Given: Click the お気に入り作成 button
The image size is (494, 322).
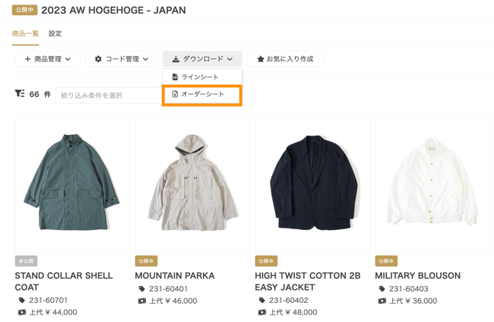Looking at the screenshot, I should click(285, 59).
